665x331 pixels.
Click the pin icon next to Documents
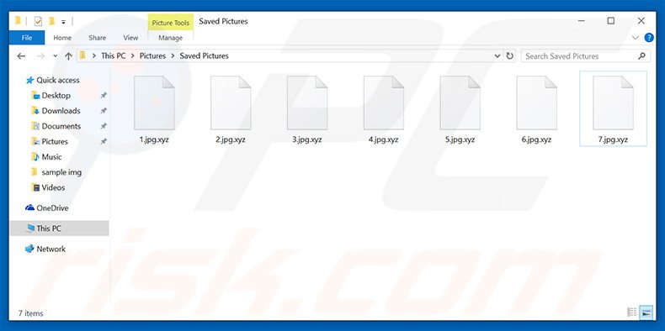[103, 126]
